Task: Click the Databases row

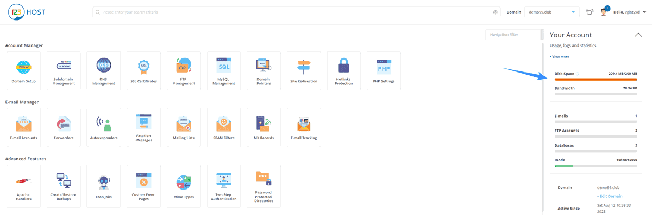Action: [x=596, y=147]
